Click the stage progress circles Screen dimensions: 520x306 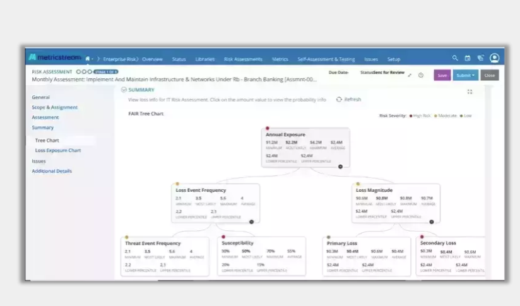coord(84,71)
